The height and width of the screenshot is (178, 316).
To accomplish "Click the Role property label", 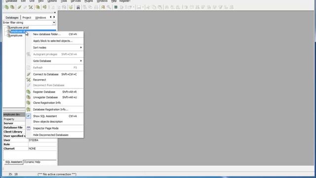I will tap(6, 144).
